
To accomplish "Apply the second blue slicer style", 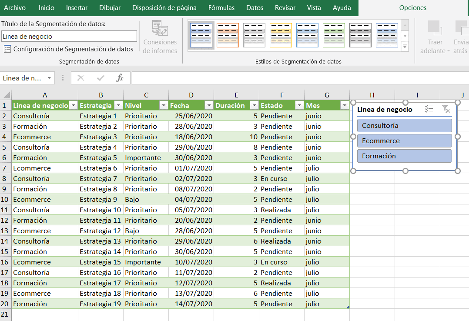I will click(307, 35).
